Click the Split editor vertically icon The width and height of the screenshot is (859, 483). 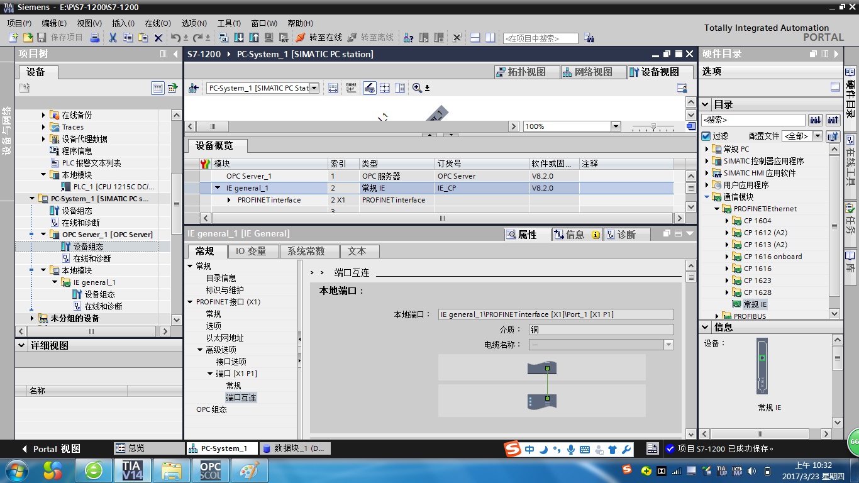[490, 38]
